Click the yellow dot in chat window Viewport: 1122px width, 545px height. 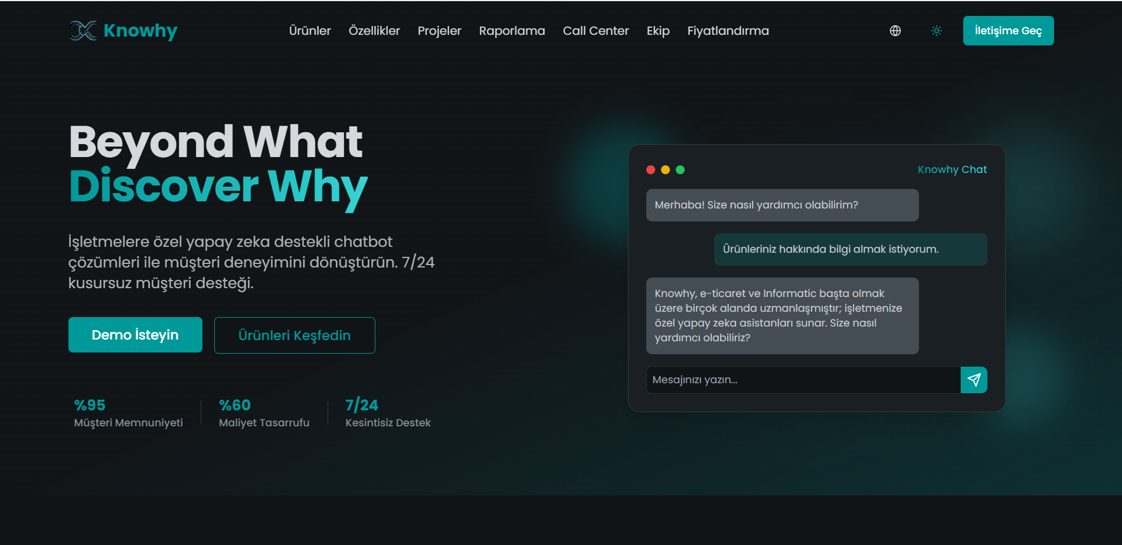click(x=665, y=170)
